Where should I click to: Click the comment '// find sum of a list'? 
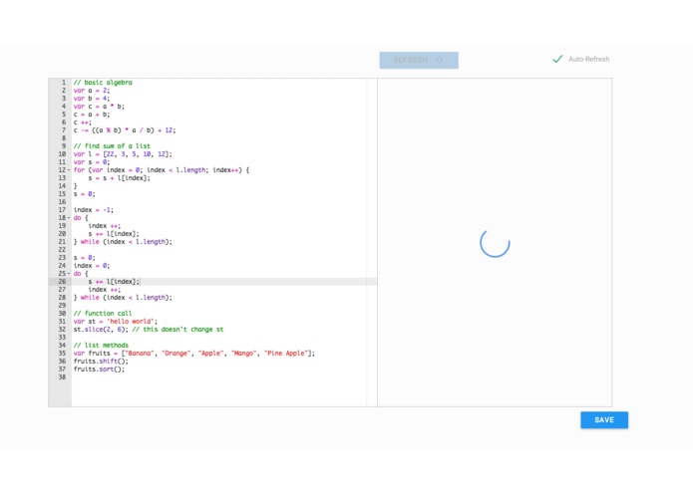click(x=112, y=146)
